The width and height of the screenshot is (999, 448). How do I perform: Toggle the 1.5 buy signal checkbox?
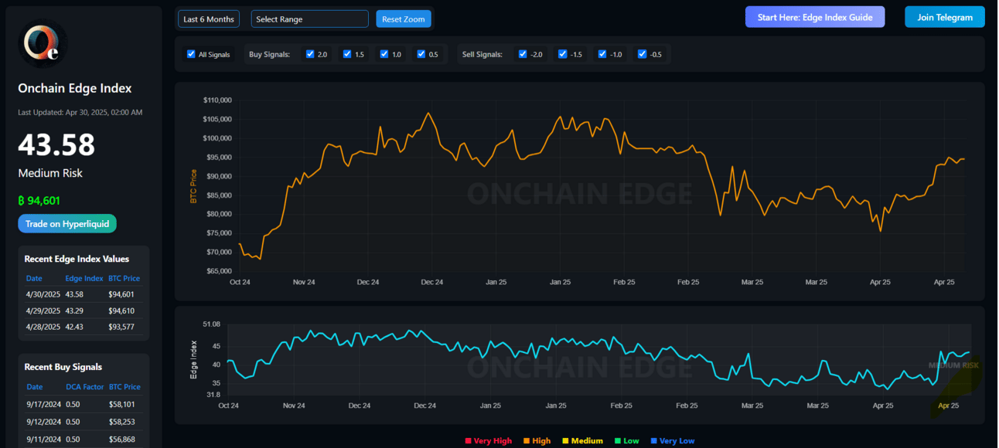(x=348, y=54)
